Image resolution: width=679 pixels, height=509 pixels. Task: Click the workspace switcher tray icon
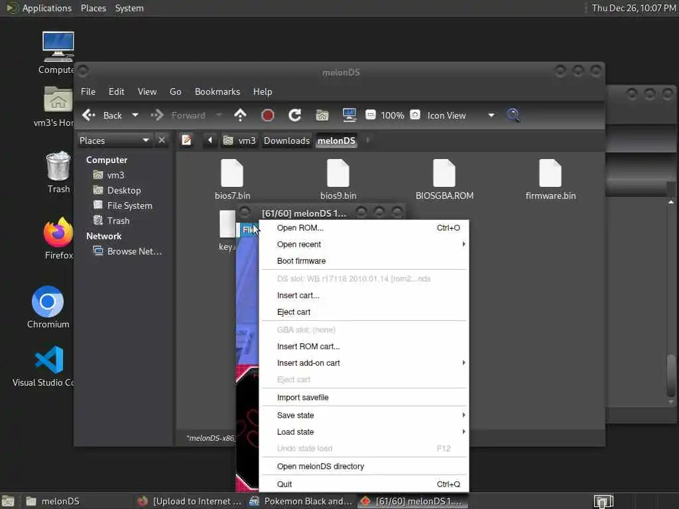[x=603, y=501]
